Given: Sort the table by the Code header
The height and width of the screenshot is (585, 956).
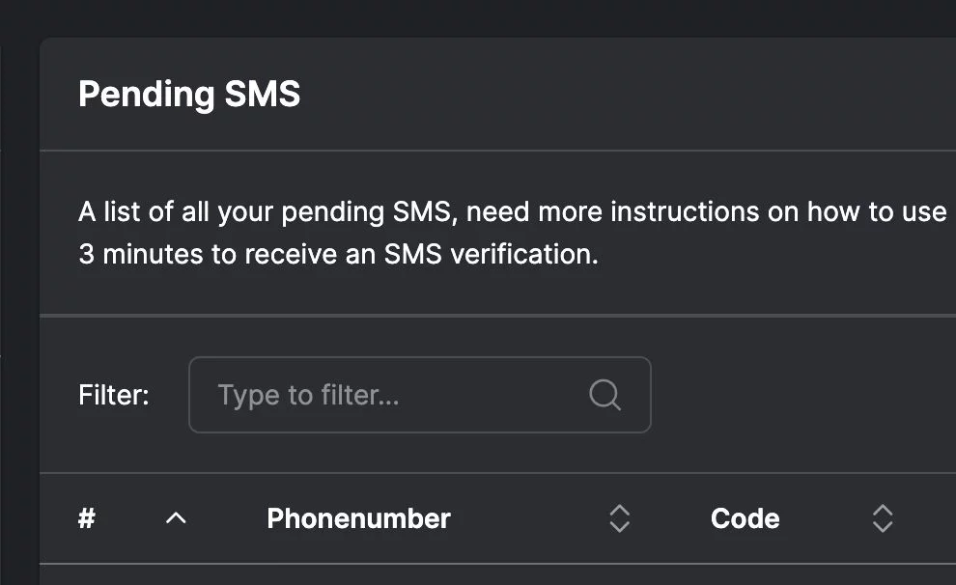Looking at the screenshot, I should coord(745,518).
